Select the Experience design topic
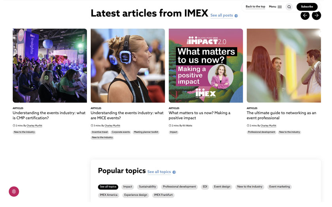Screen dimensions: 332x207 point(136,195)
